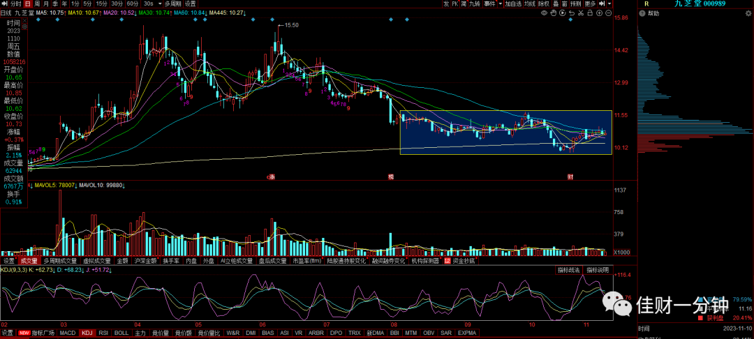Select the BOLL indicator tab
The height and width of the screenshot is (339, 754).
point(121,332)
